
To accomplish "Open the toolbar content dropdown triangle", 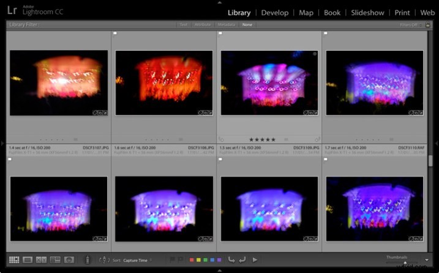I will pos(427,260).
